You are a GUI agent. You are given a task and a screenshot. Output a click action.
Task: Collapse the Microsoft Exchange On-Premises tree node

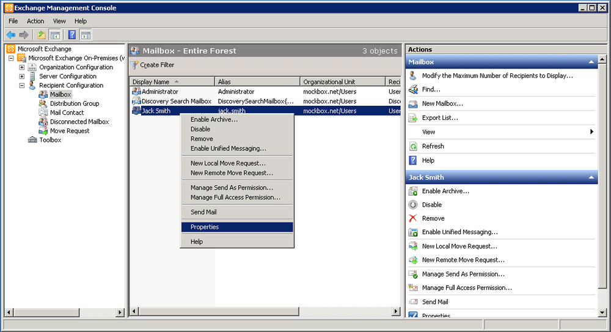[11, 58]
